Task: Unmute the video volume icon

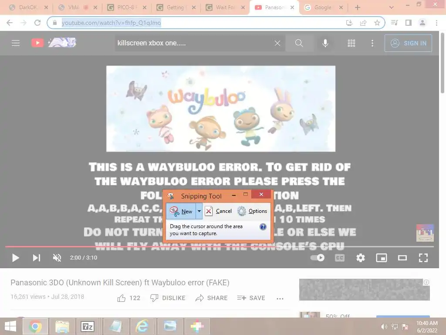Action: (57, 258)
